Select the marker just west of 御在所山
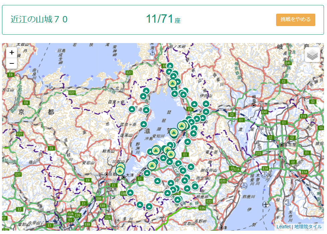This screenshot has width=327, height=234. pos(191,167)
